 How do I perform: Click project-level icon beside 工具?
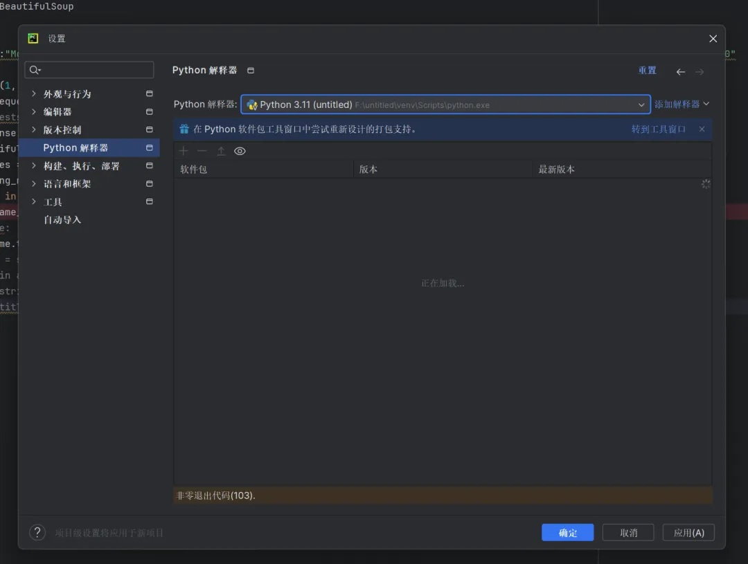[150, 201]
